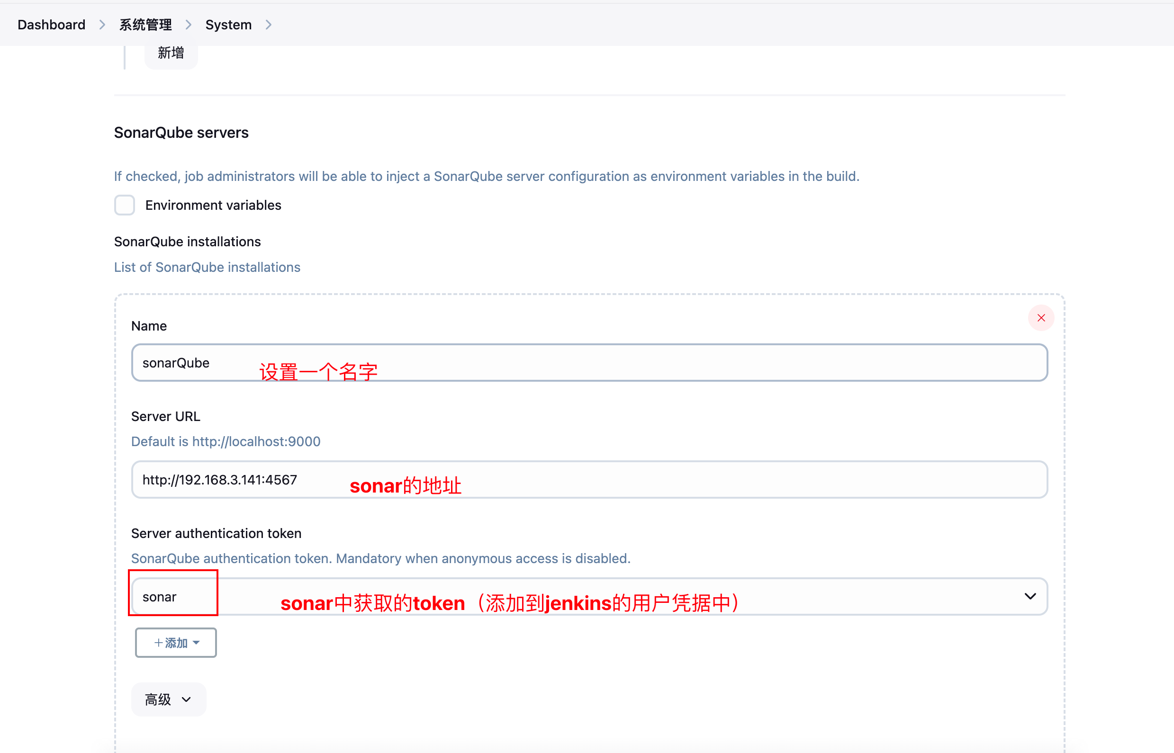Focus the Server URL input field
The image size is (1174, 753).
[589, 480]
